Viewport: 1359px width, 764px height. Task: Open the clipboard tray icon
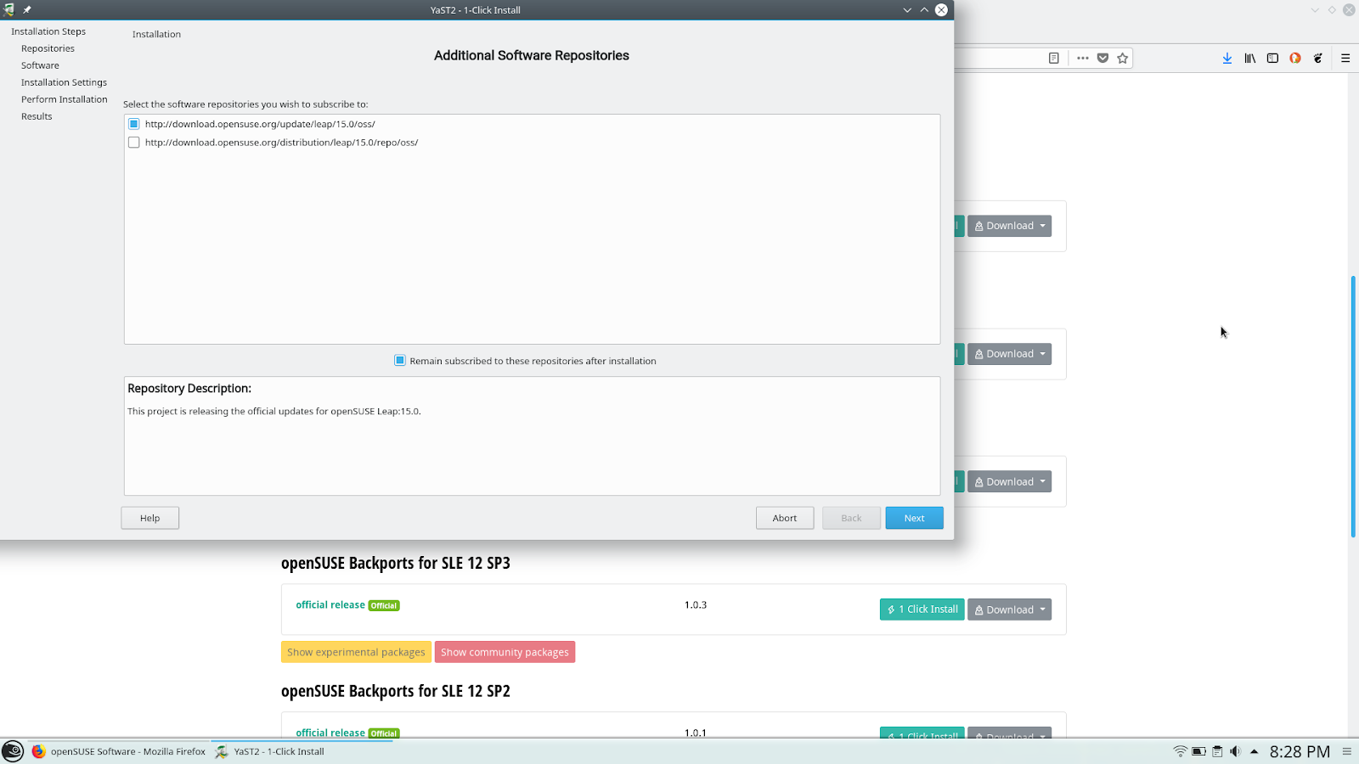1217,751
